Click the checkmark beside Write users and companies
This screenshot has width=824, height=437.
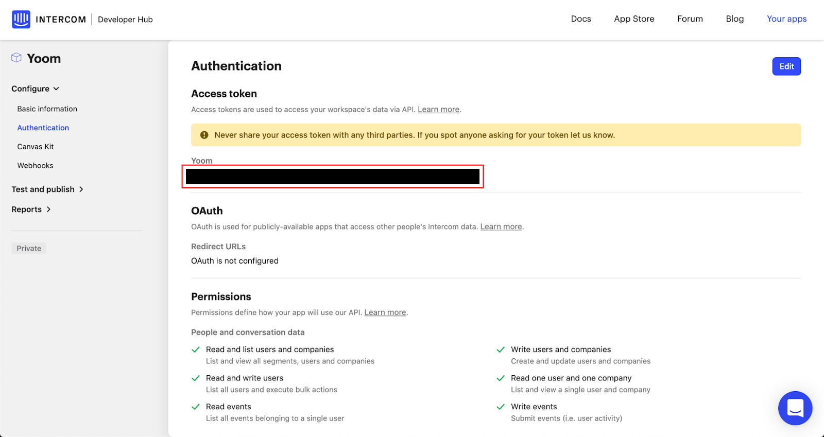(x=501, y=349)
